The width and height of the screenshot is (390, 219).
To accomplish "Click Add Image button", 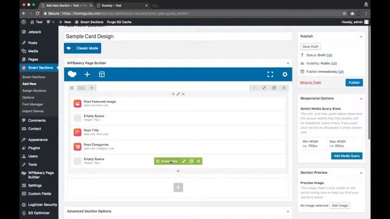I will pos(340,206).
